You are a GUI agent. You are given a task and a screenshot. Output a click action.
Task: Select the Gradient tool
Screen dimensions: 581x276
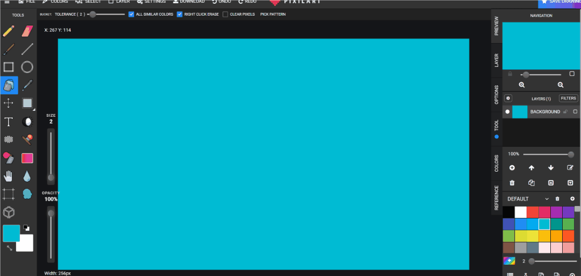tap(27, 158)
